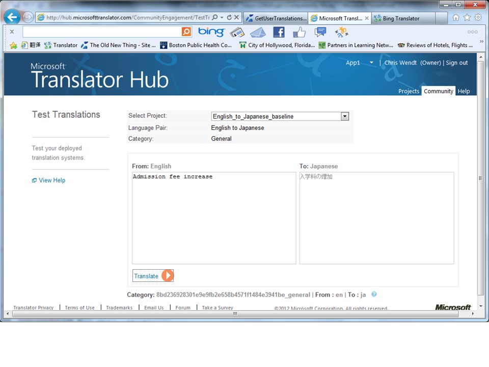Screen dimensions: 489x367
Task: Open Reviews of Hotels, Flights bookmark
Action: click(435, 45)
